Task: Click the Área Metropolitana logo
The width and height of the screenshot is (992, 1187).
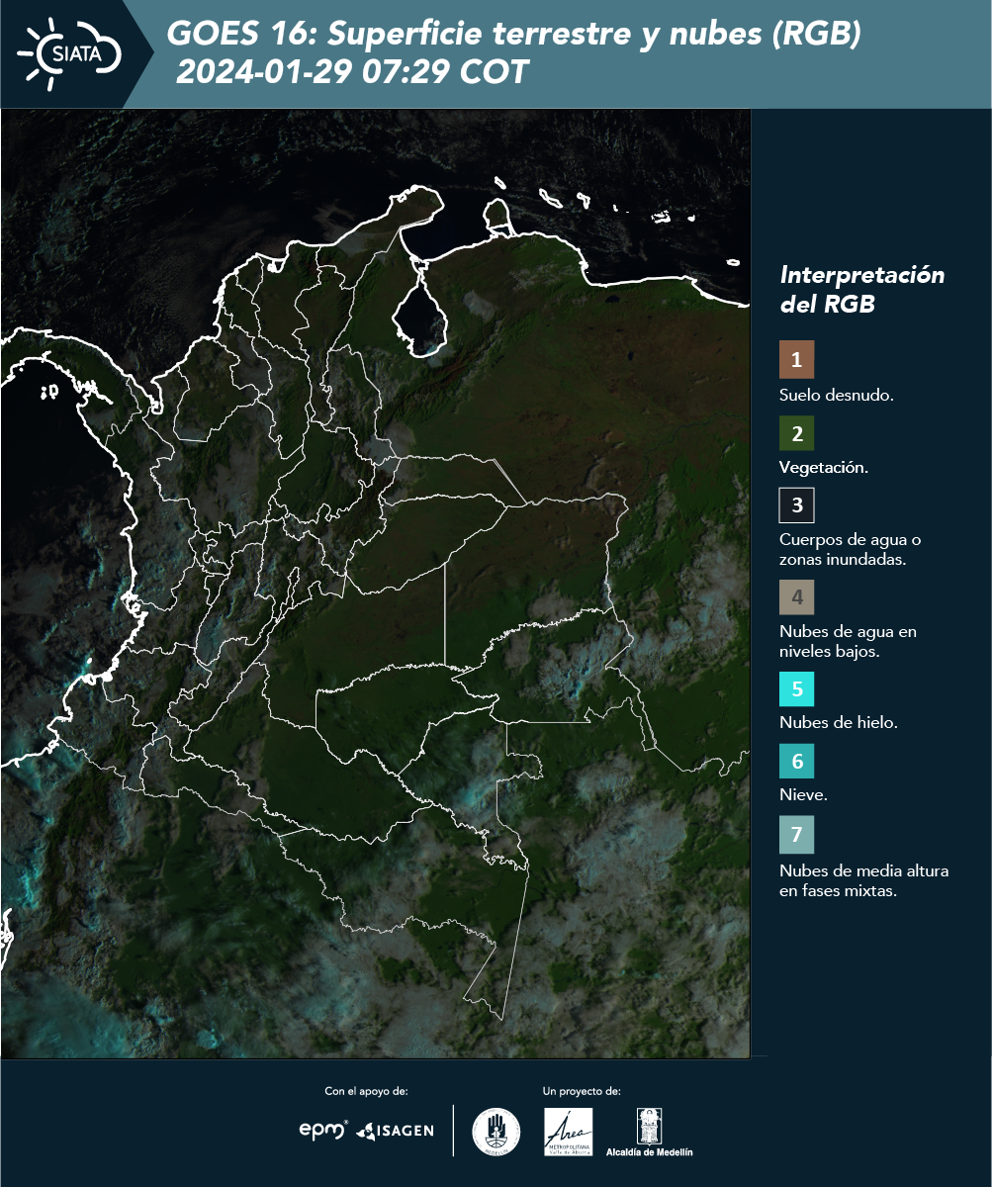Action: pos(569,1132)
